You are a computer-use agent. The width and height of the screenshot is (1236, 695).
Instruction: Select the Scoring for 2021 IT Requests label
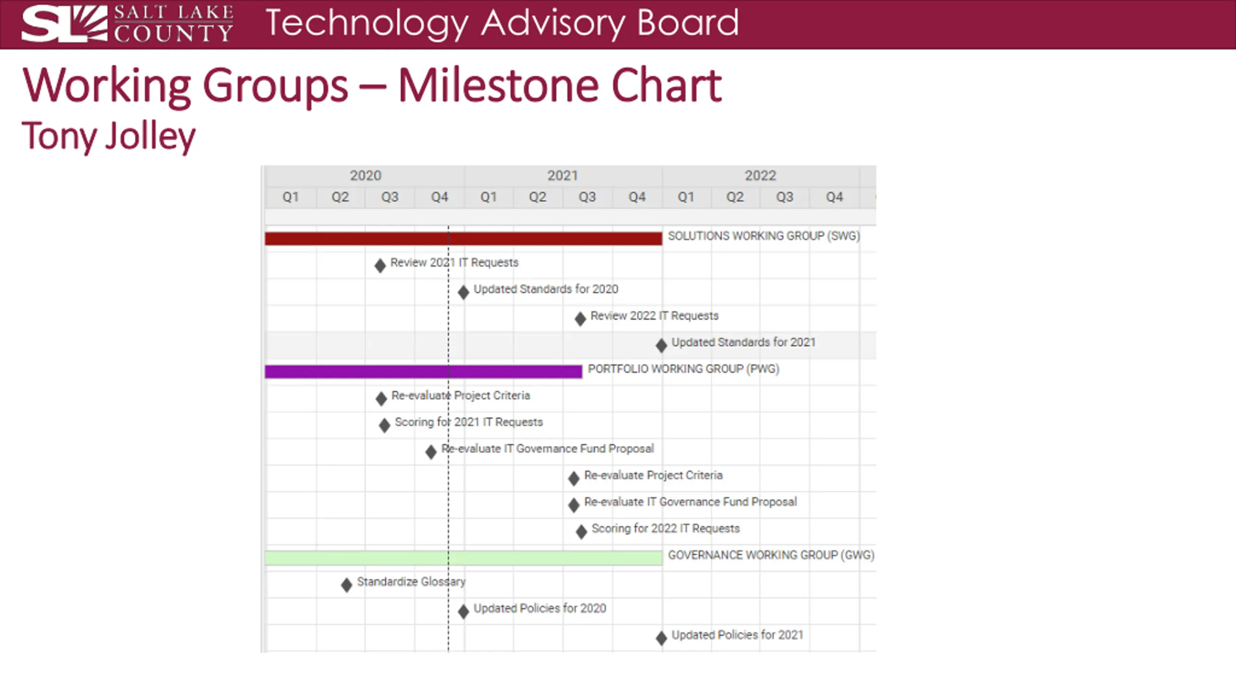pyautogui.click(x=469, y=422)
